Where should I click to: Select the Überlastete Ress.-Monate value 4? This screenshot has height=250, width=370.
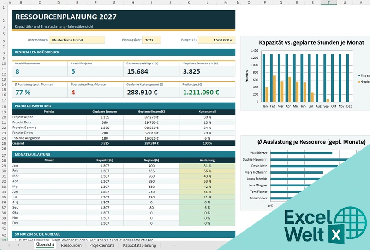point(73,93)
